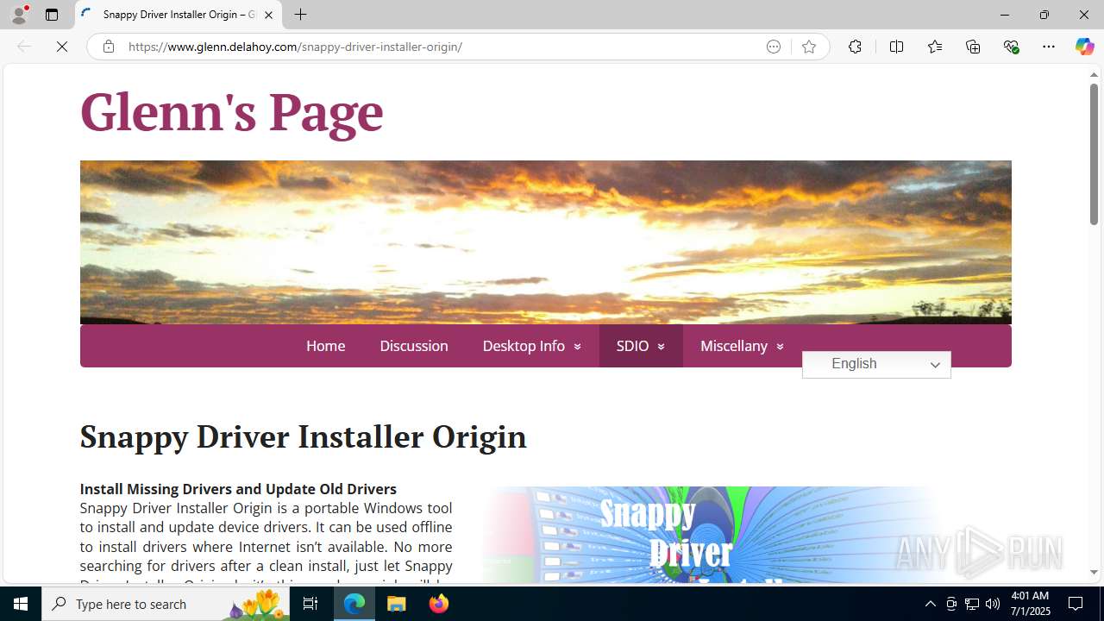Launch Firefox from the taskbar

(439, 604)
